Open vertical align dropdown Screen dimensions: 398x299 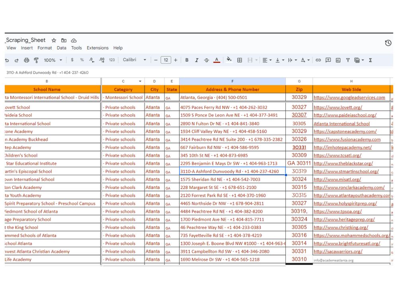click(x=280, y=60)
